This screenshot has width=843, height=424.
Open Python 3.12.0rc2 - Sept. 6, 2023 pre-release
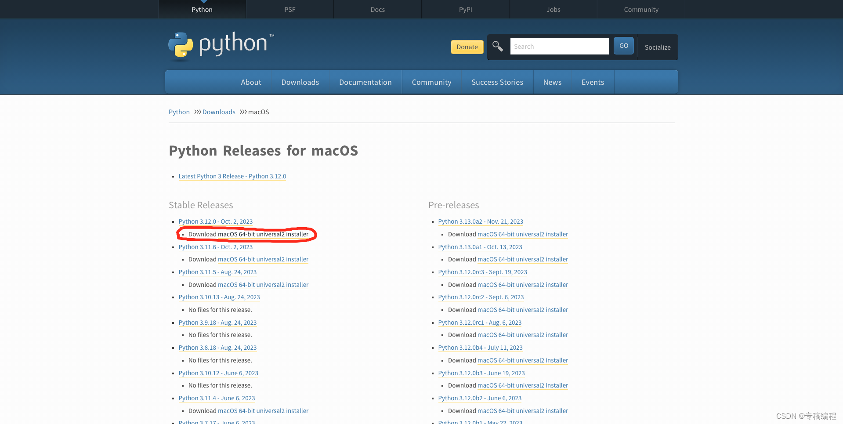[x=481, y=297]
